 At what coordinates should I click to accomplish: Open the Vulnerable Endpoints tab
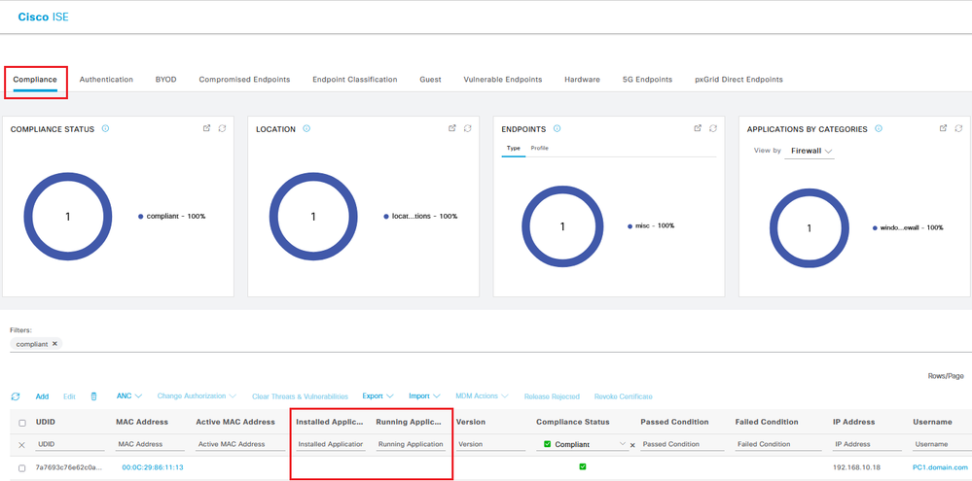pos(503,80)
